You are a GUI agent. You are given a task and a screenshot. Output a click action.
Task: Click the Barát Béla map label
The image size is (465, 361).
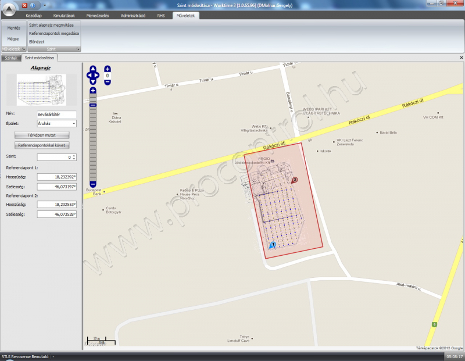coord(388,133)
